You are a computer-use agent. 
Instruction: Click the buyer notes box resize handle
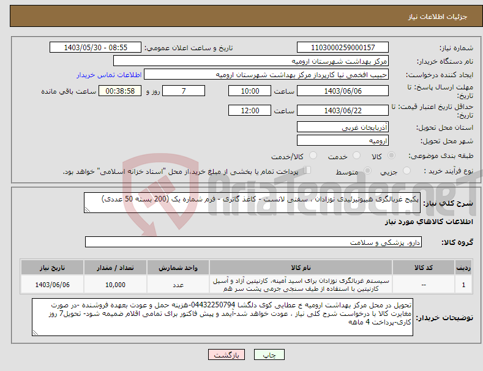click(36, 332)
